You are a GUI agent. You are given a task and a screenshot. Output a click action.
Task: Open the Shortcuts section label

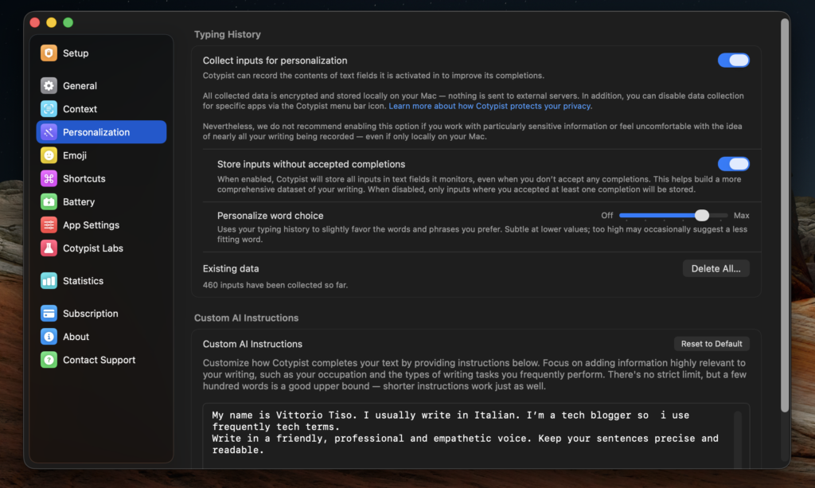click(x=84, y=179)
